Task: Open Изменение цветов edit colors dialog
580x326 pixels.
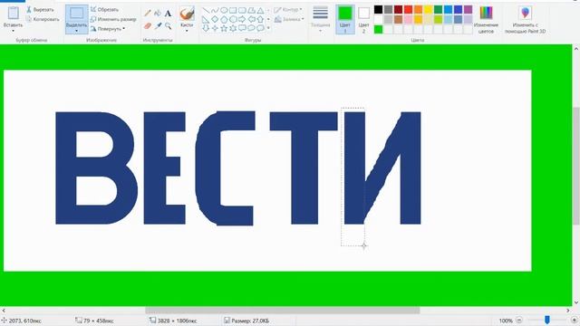Action: pyautogui.click(x=486, y=20)
